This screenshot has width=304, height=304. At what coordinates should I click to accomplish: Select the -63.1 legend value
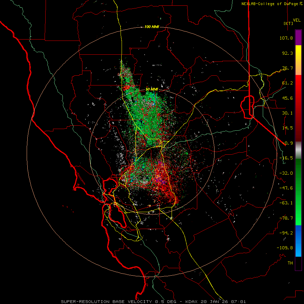coord(286,203)
